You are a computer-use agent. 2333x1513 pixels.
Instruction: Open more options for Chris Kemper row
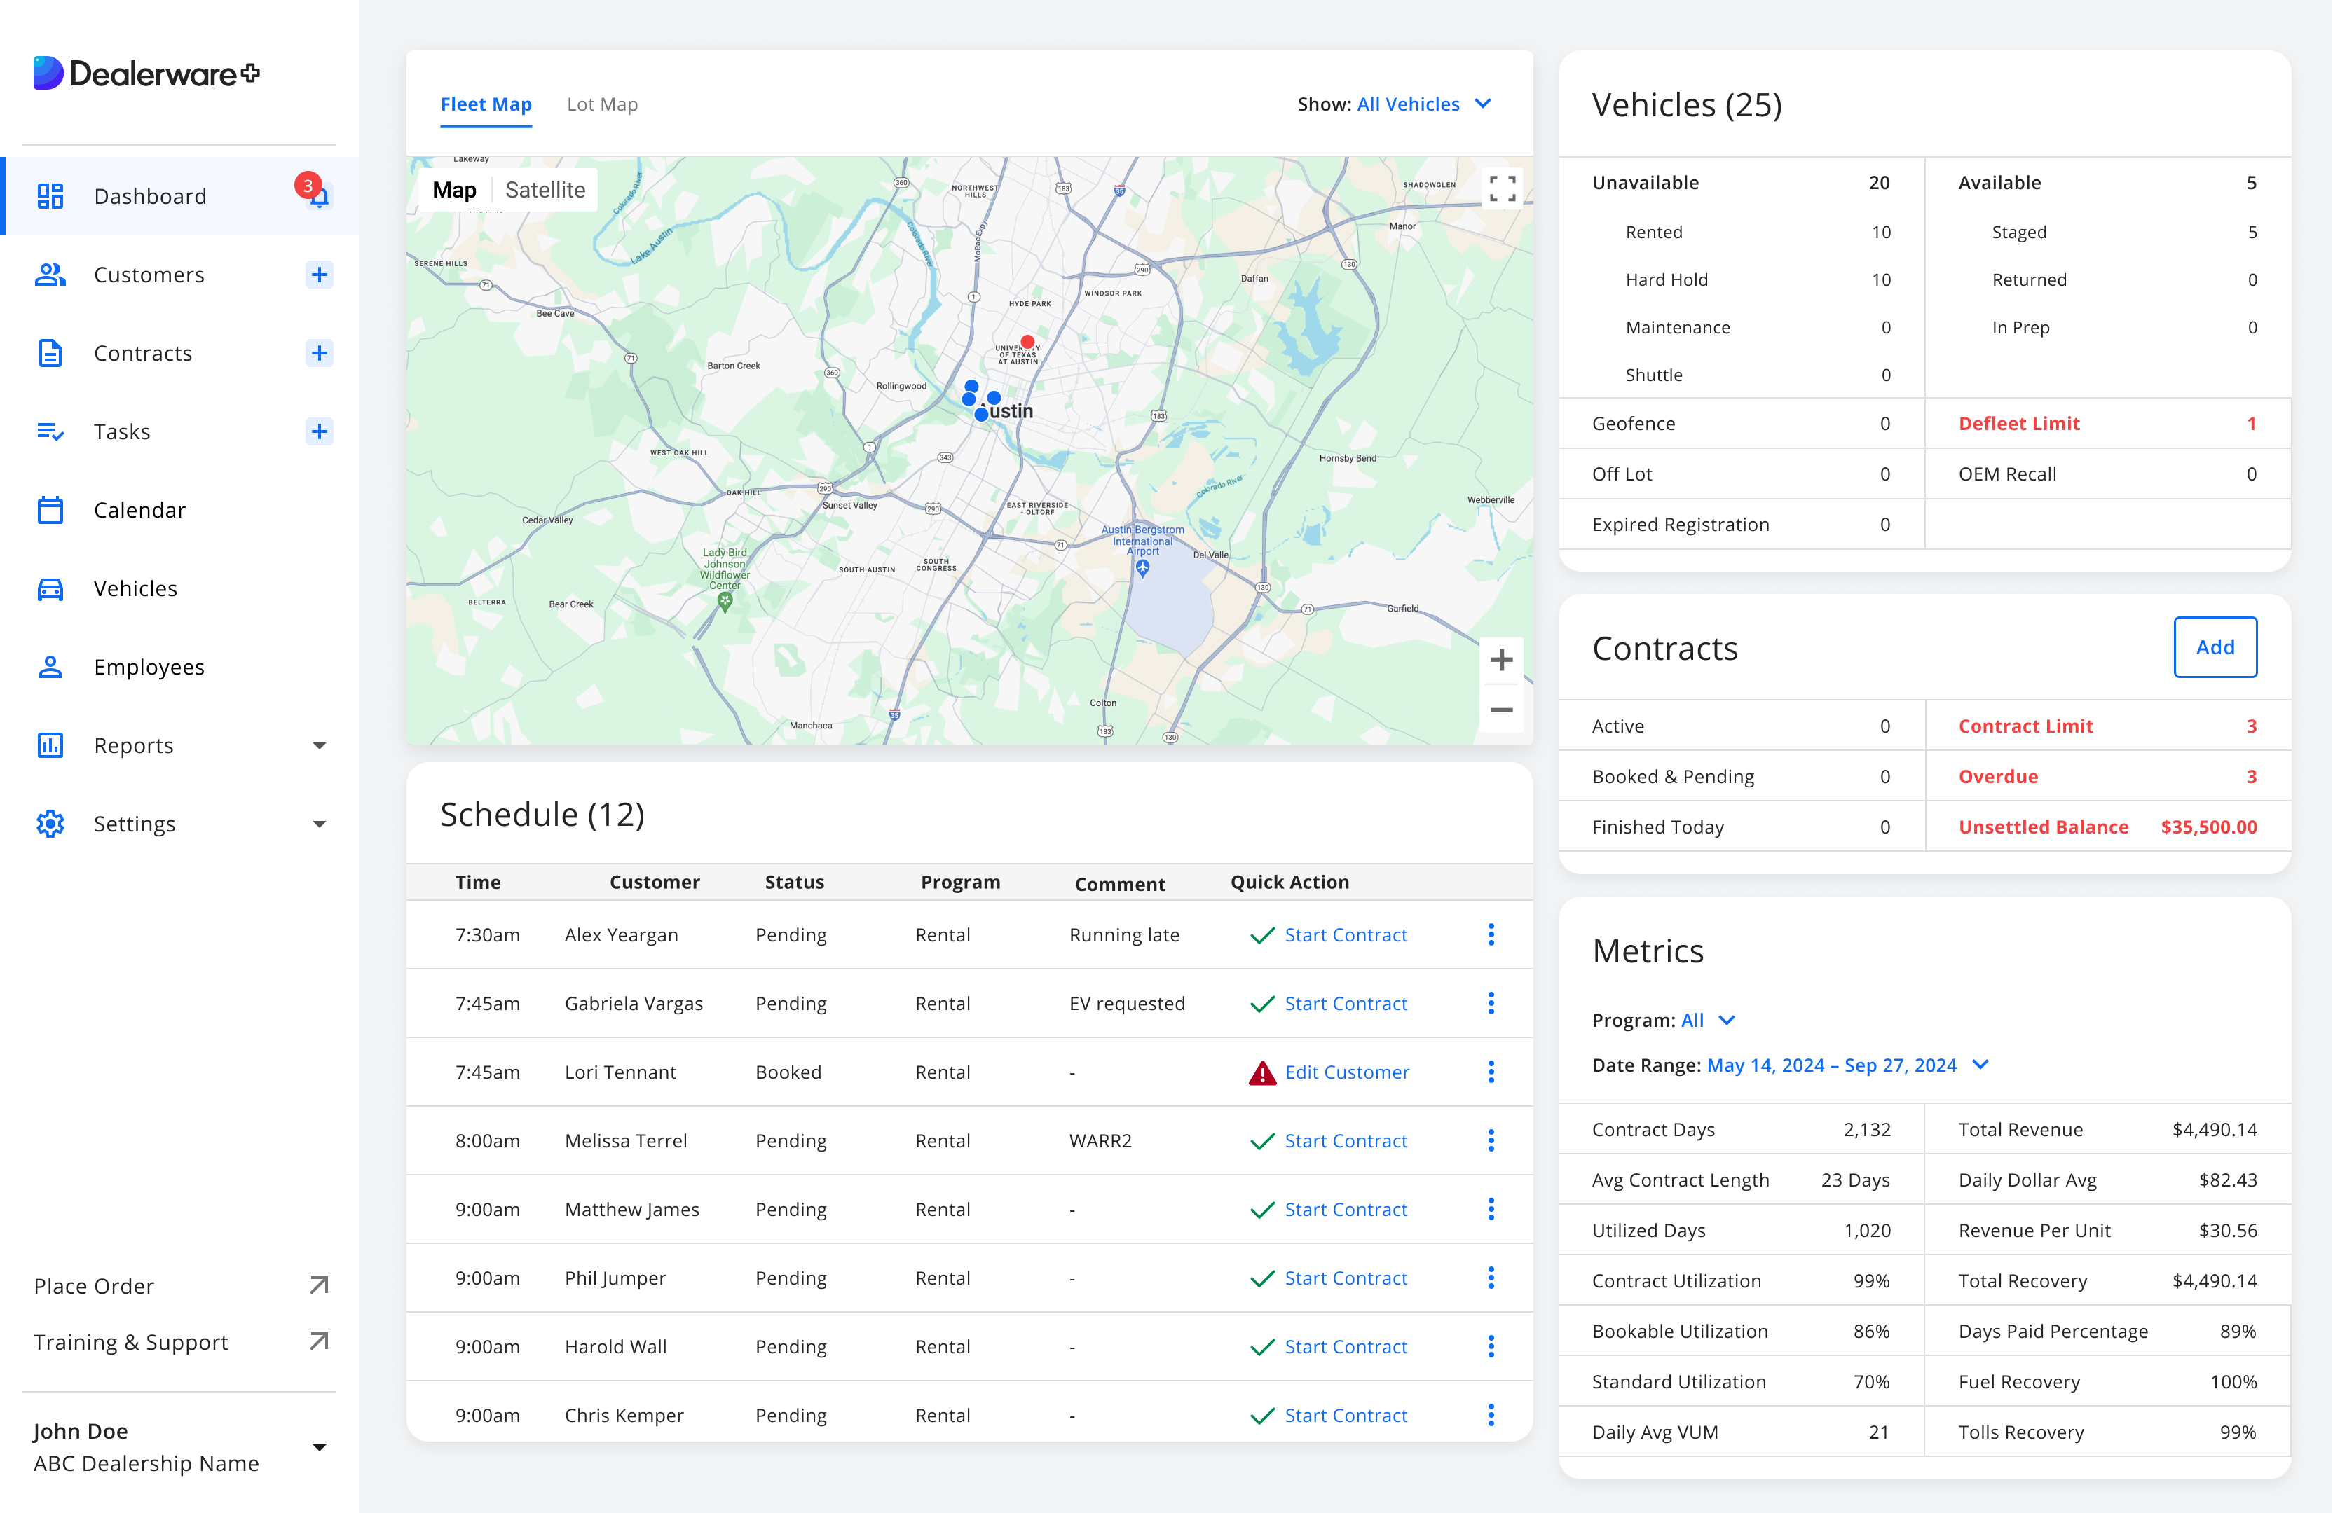point(1491,1415)
